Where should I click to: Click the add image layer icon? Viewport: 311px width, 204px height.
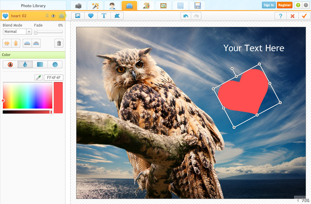78,16
